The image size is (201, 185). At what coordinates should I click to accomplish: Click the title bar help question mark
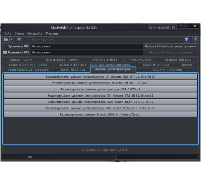(x=181, y=26)
